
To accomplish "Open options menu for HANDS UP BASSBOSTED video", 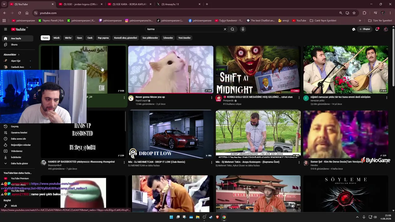I will [124, 162].
